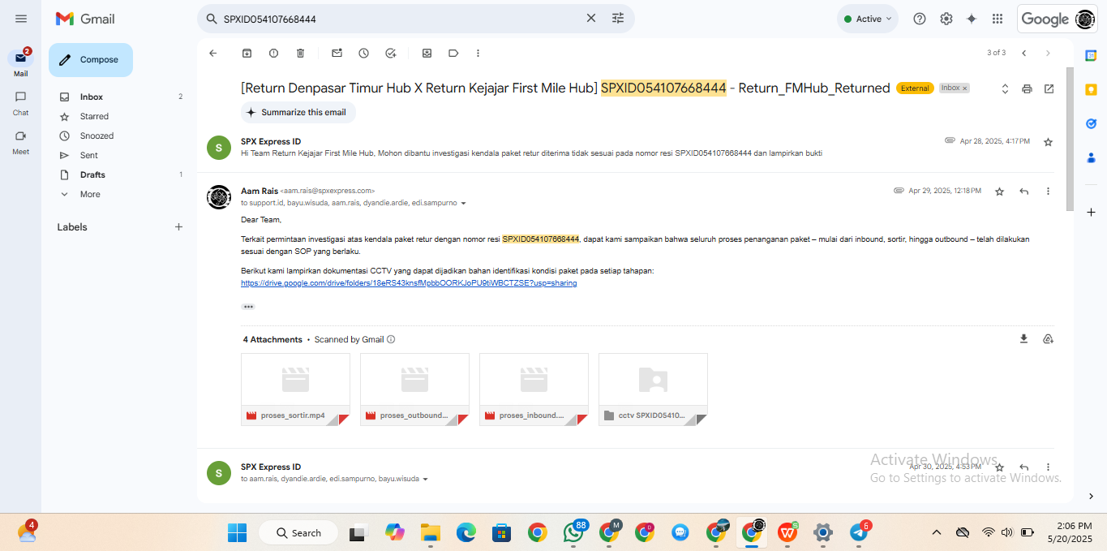Remove the Inbox label chip
The width and height of the screenshot is (1107, 551).
(965, 88)
